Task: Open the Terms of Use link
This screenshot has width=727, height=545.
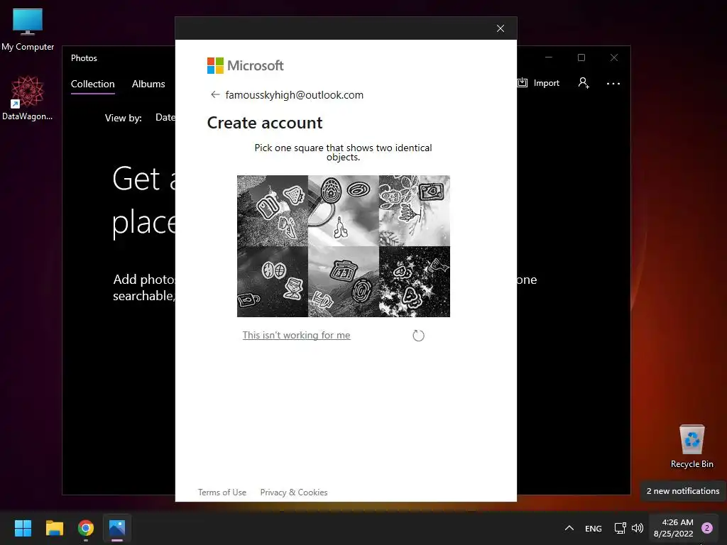Action: (222, 492)
